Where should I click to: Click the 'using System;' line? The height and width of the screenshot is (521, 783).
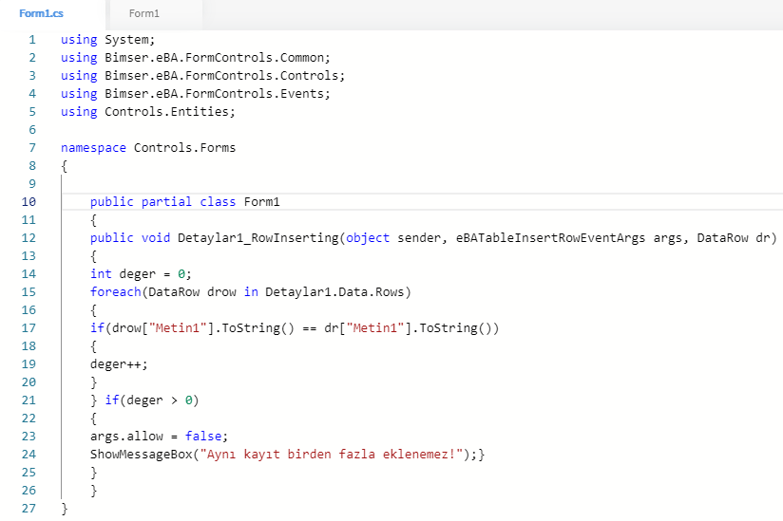coord(107,40)
